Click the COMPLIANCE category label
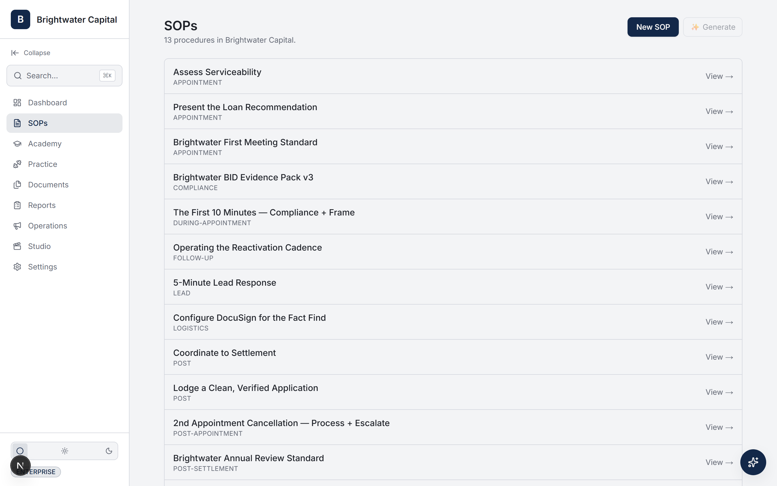The width and height of the screenshot is (777, 486). [x=195, y=188]
